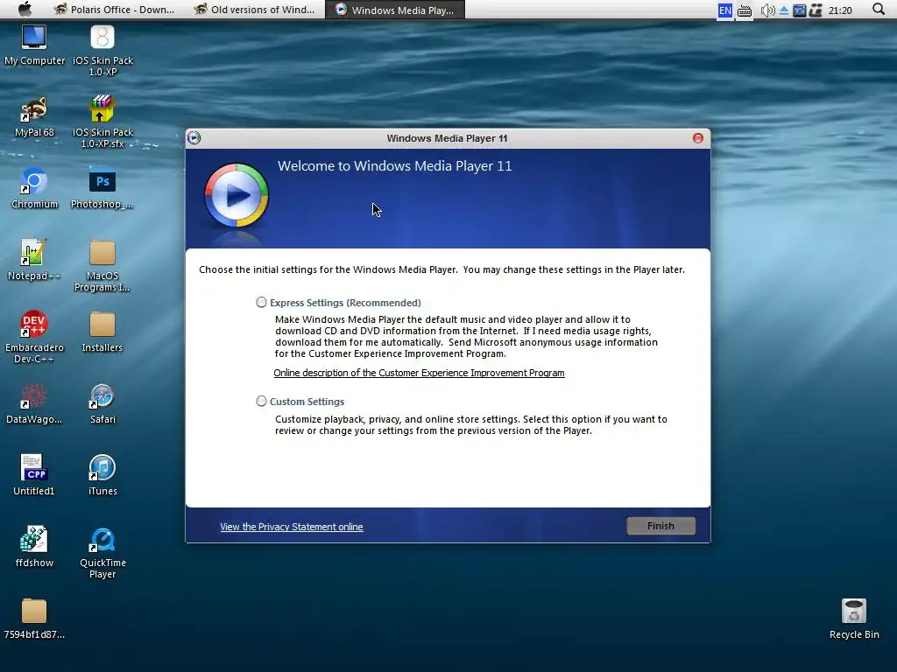Switch to Polaris Office - Down... taskbar tab
The image size is (897, 672).
[113, 10]
